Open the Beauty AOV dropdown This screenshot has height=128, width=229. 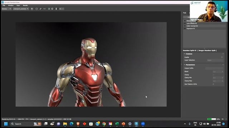[6, 9]
